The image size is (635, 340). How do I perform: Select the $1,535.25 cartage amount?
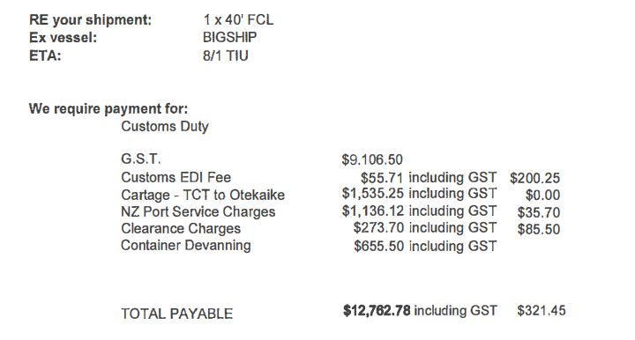point(372,194)
